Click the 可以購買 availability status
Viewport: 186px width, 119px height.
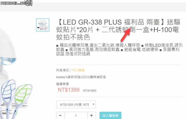point(78,70)
